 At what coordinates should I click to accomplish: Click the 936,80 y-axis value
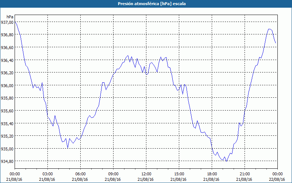click(7, 35)
